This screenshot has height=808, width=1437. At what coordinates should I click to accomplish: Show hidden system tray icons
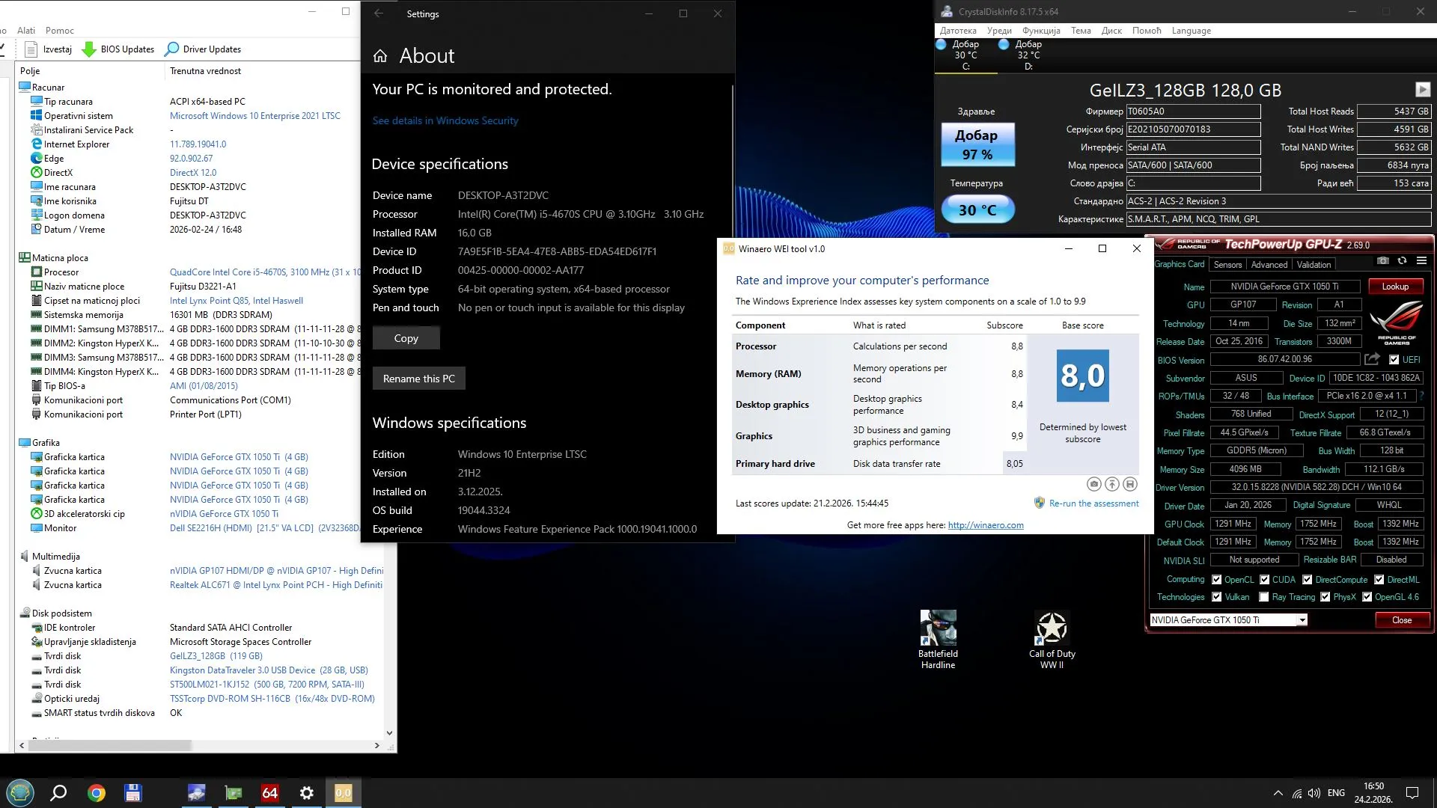coord(1278,793)
